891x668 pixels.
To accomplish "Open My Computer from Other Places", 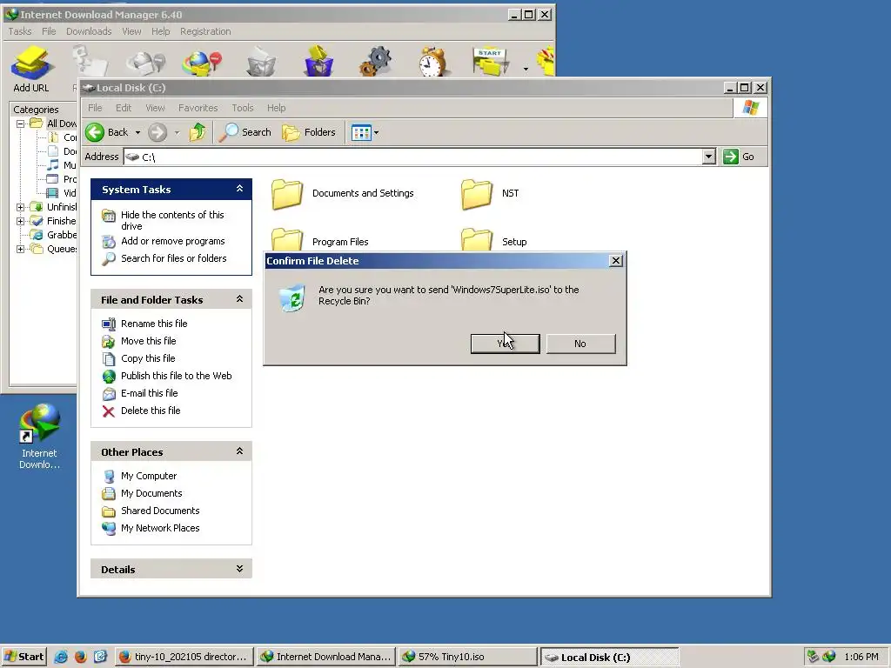I will click(148, 476).
